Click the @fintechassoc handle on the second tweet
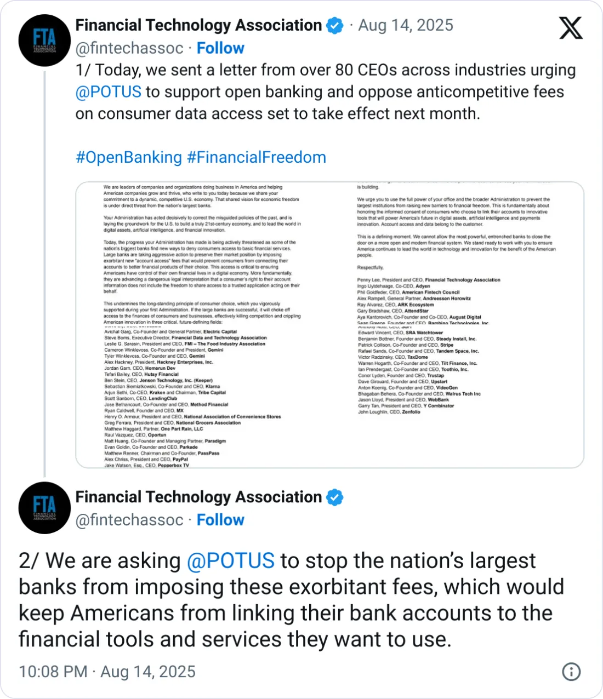 click(129, 520)
